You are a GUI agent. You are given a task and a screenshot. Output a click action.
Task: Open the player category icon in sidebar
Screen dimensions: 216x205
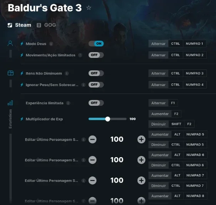pos(10,43)
